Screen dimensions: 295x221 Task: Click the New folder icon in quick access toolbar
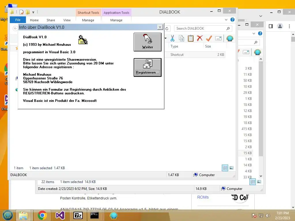(x=28, y=12)
